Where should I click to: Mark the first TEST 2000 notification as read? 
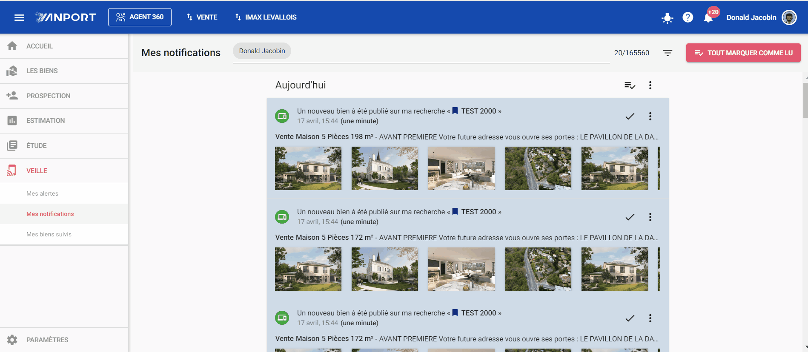(630, 116)
